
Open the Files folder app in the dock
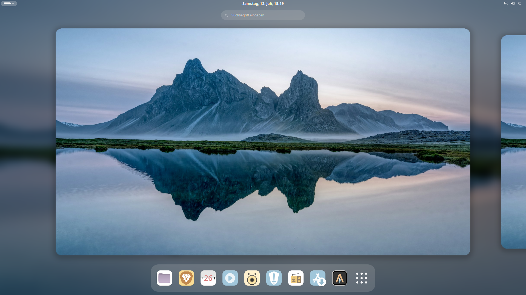pos(164,278)
